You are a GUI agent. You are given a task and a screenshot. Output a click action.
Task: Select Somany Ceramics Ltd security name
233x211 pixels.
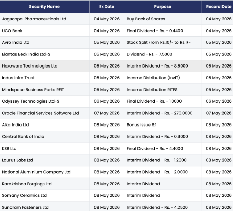(24, 195)
